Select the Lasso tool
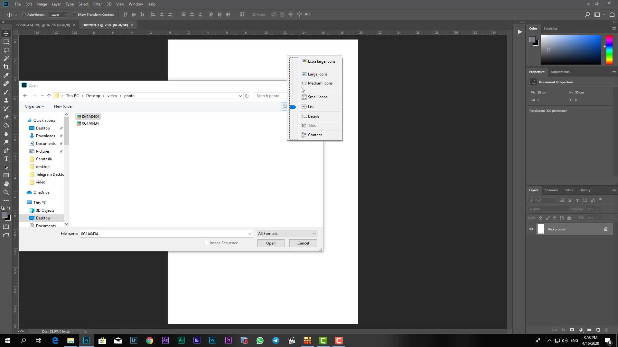 tap(6, 50)
